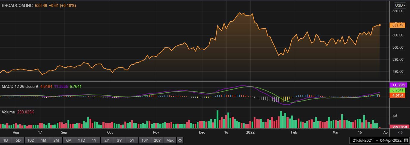Click the purple 11.3835 MACD value tag
The image size is (410, 145).
[x=398, y=85]
